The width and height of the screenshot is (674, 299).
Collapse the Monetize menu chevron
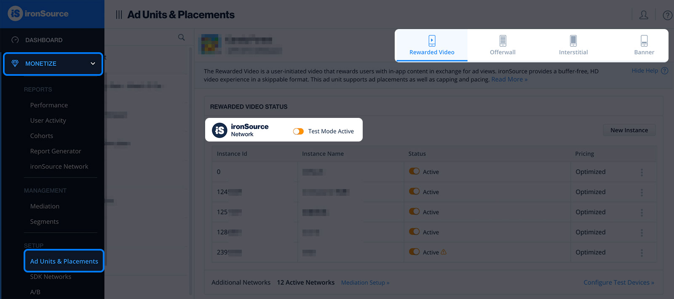pos(93,64)
